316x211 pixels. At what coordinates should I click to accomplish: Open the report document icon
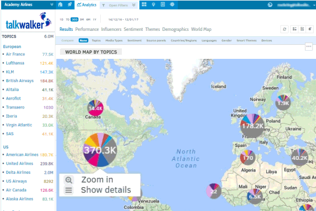point(163,5)
